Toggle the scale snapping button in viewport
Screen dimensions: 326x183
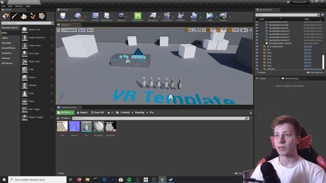[x=230, y=30]
